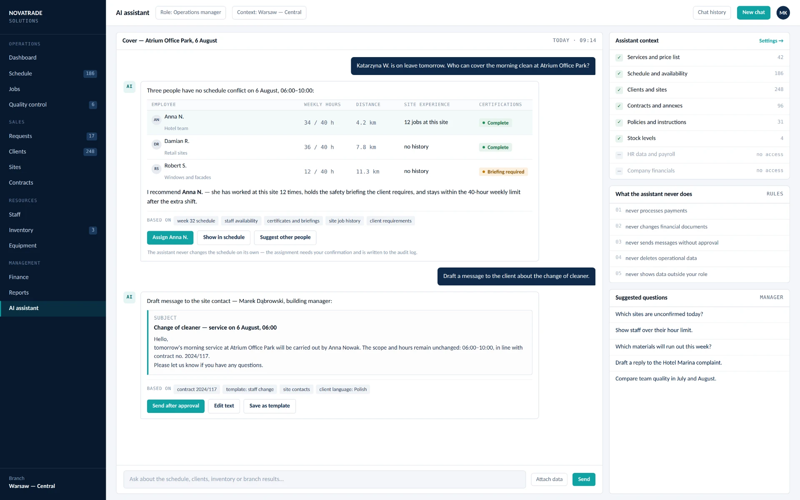Click the AI badge beside the cover recommendation

129,87
